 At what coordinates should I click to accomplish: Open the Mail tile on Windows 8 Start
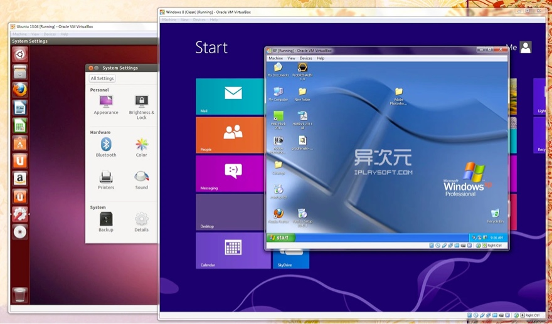pos(230,97)
